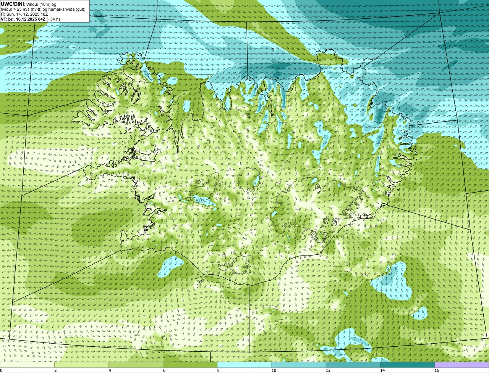Click the 12–14 m/s medium teal swatch
Image resolution: width=489 pixels, height=373 pixels.
click(x=353, y=365)
